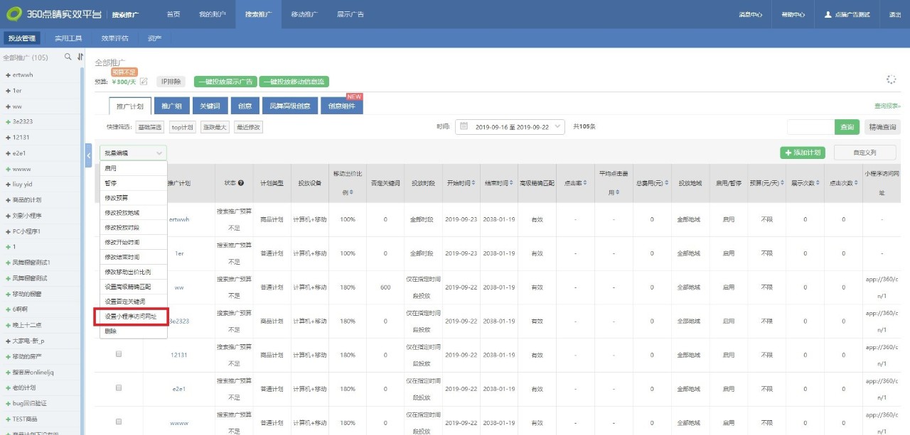Switch to the 关键词 tab
The height and width of the screenshot is (435, 910).
point(209,106)
